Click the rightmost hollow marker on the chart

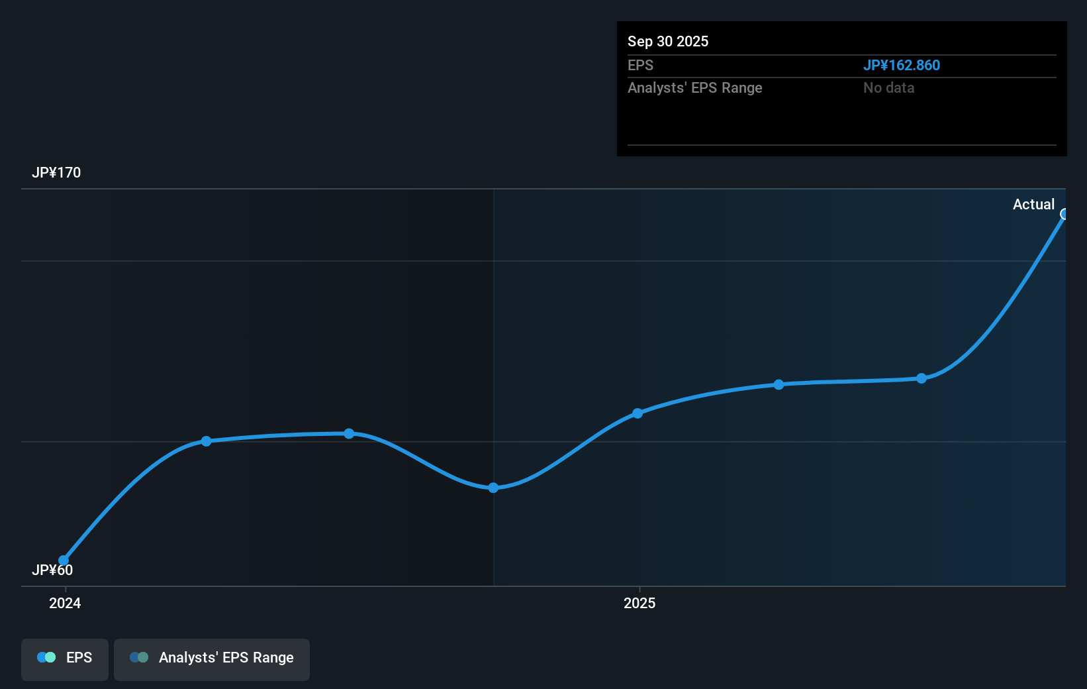(1064, 213)
